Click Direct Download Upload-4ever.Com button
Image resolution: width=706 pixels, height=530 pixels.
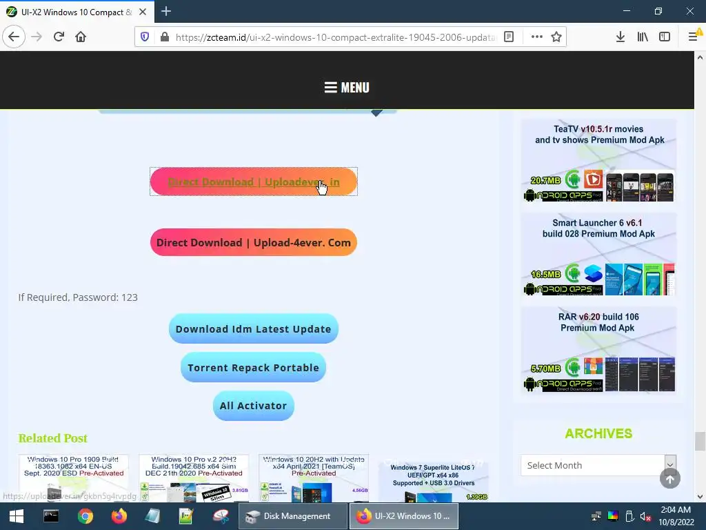coord(254,242)
